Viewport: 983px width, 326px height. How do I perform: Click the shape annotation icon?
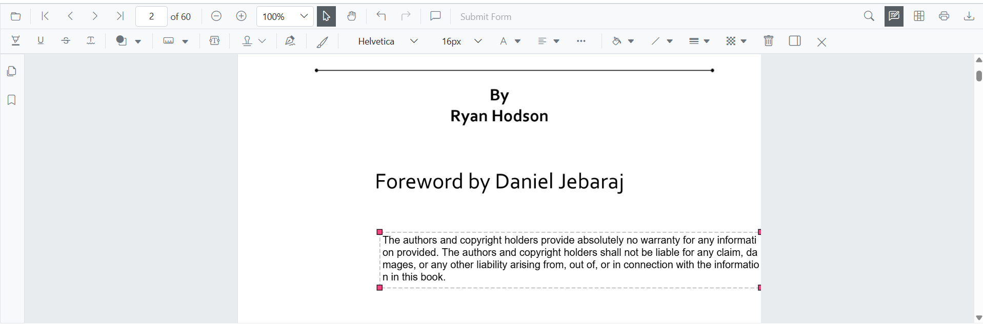click(x=122, y=41)
